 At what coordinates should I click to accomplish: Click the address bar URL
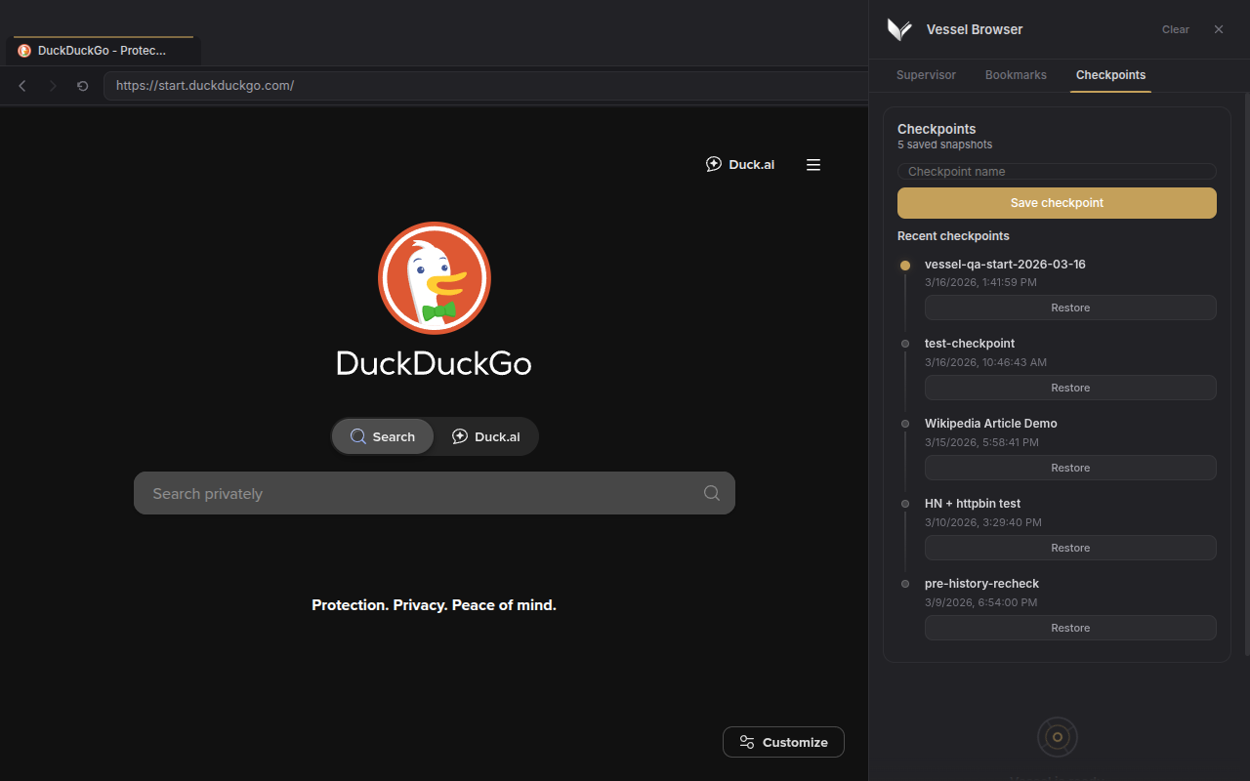point(205,86)
